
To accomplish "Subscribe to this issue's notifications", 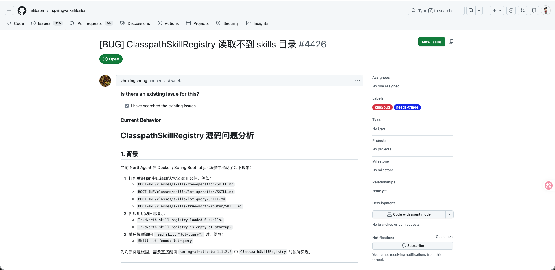I will (412, 246).
